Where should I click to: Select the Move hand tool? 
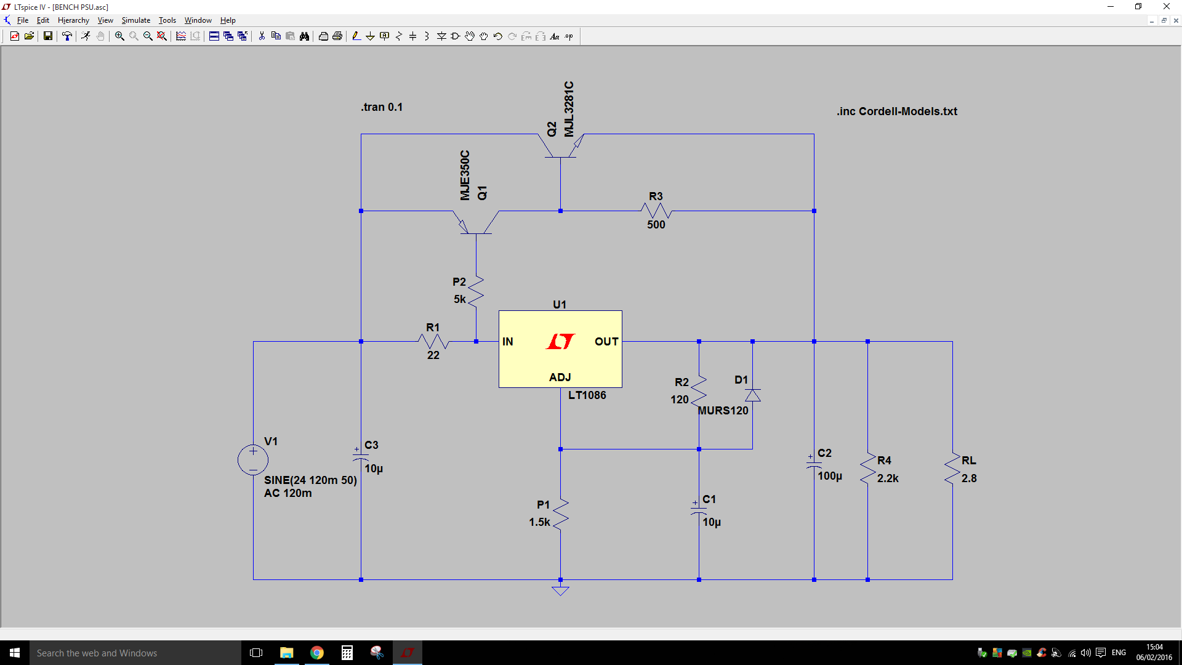(x=470, y=36)
